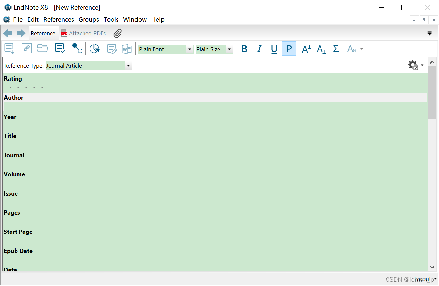This screenshot has width=439, height=286.
Task: Apply Italic formatting
Action: [259, 49]
